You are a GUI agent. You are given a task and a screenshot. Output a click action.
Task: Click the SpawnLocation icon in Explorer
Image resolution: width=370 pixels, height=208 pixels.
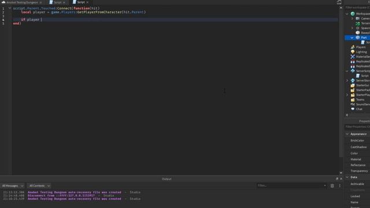358,28
